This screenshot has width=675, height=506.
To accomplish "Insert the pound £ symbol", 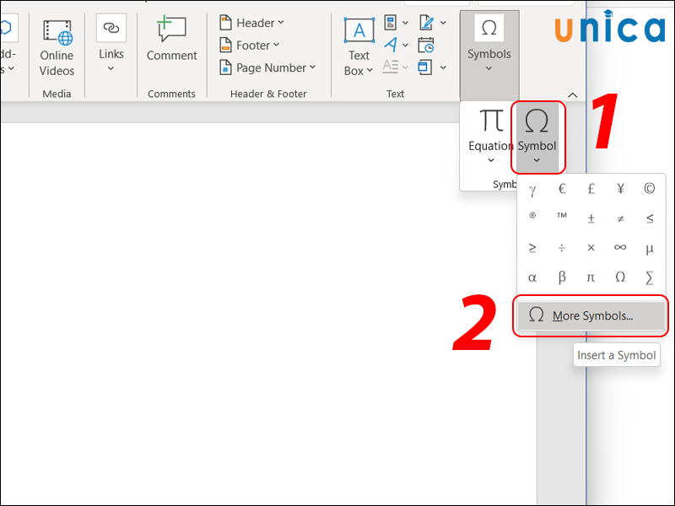I will [x=591, y=189].
